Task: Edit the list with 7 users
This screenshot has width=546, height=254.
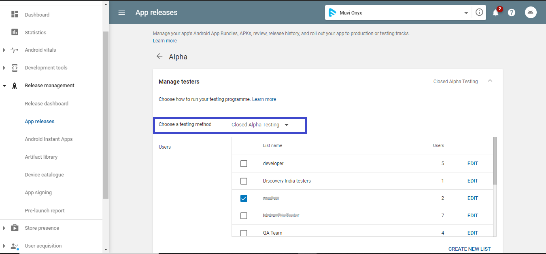Action: [473, 216]
